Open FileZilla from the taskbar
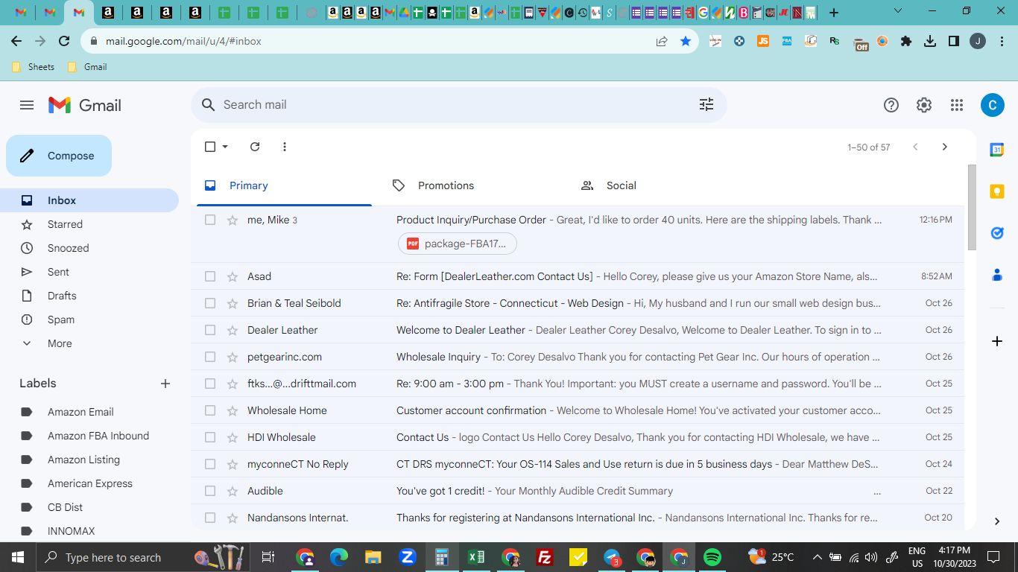 click(545, 557)
